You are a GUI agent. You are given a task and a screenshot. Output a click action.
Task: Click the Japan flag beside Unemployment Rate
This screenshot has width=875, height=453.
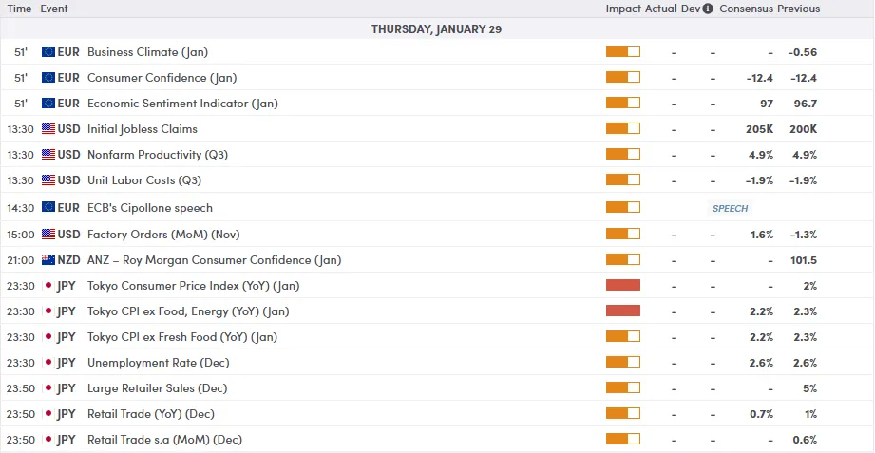tap(48, 363)
